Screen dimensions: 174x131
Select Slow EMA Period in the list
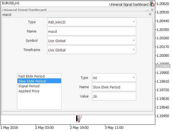click(x=39, y=81)
